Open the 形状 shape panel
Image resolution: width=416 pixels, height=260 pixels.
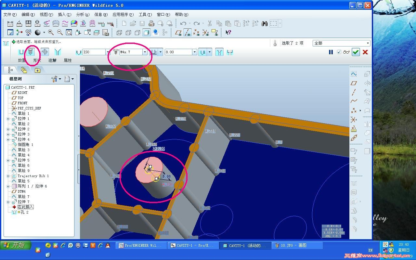coord(37,60)
